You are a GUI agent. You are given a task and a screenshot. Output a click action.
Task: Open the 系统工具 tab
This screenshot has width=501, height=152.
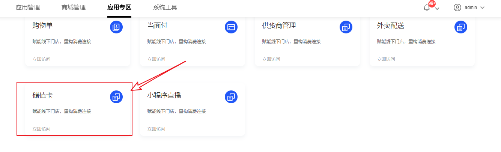point(165,8)
